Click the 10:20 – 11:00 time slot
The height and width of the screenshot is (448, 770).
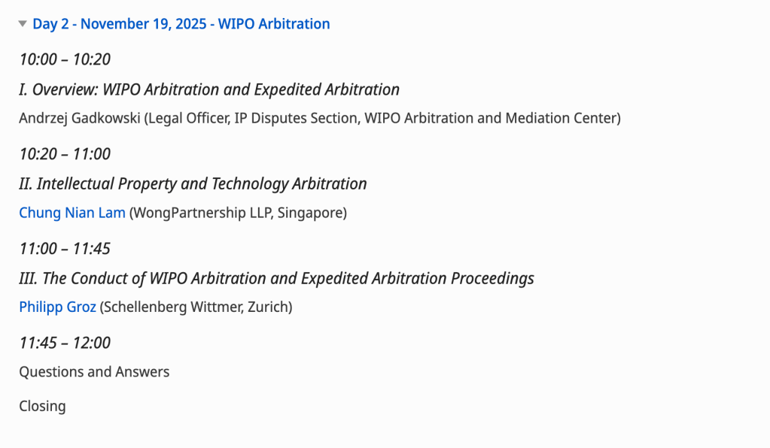pyautogui.click(x=65, y=154)
